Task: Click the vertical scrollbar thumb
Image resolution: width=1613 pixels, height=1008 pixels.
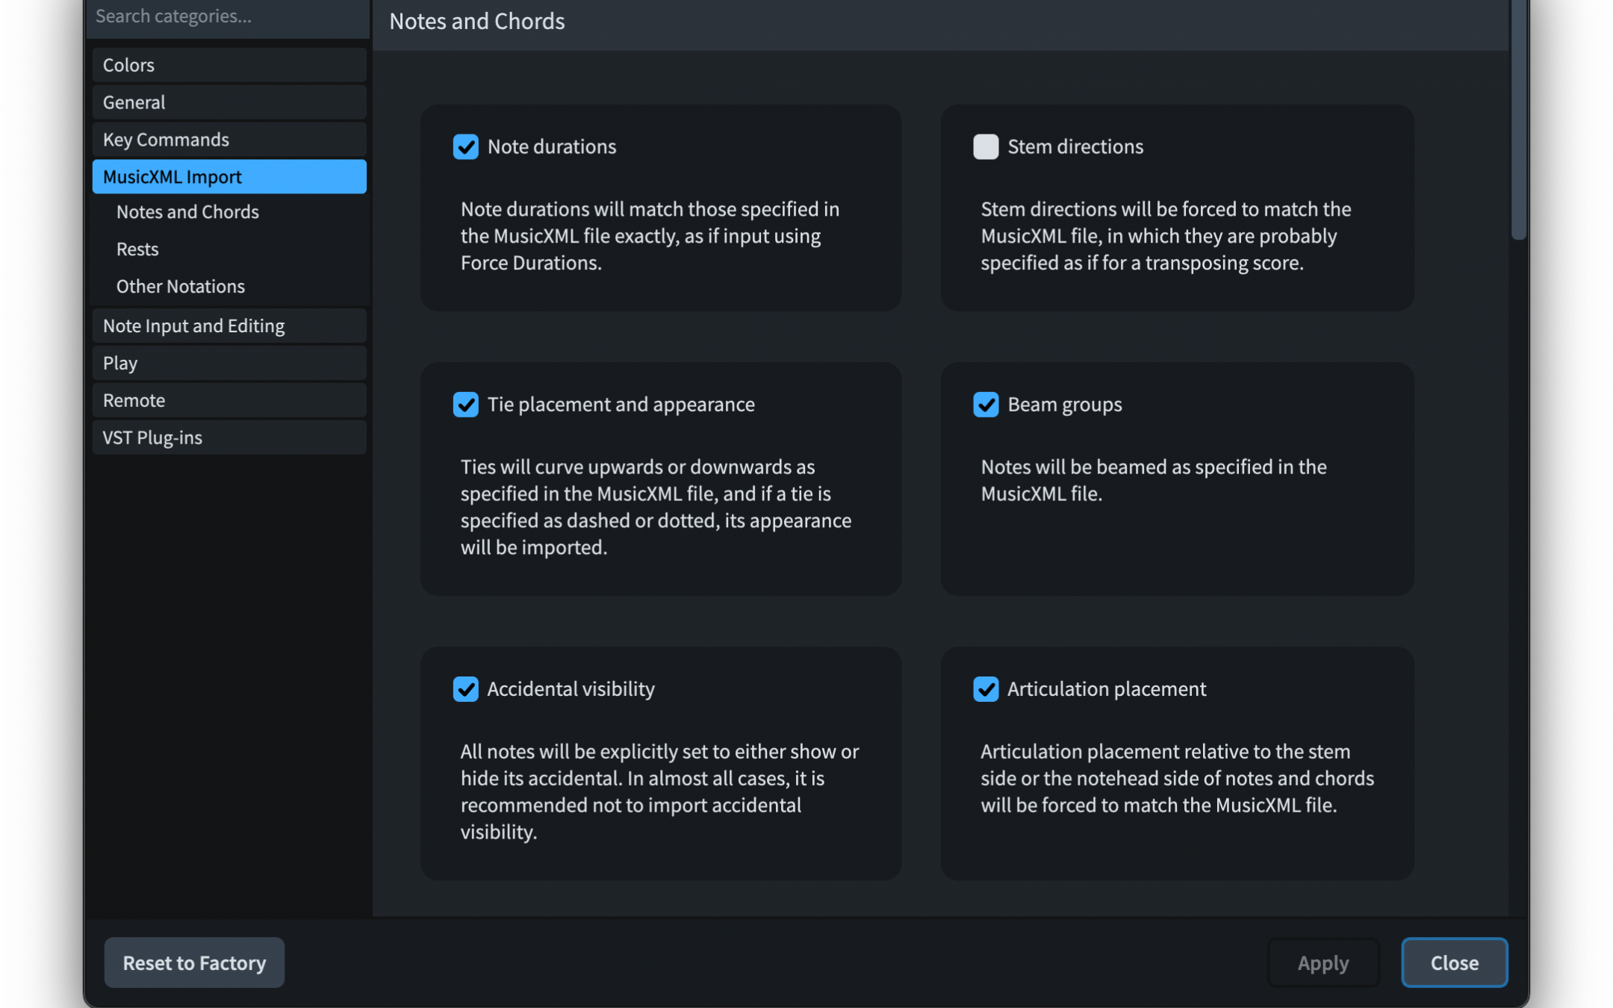Action: 1518,119
